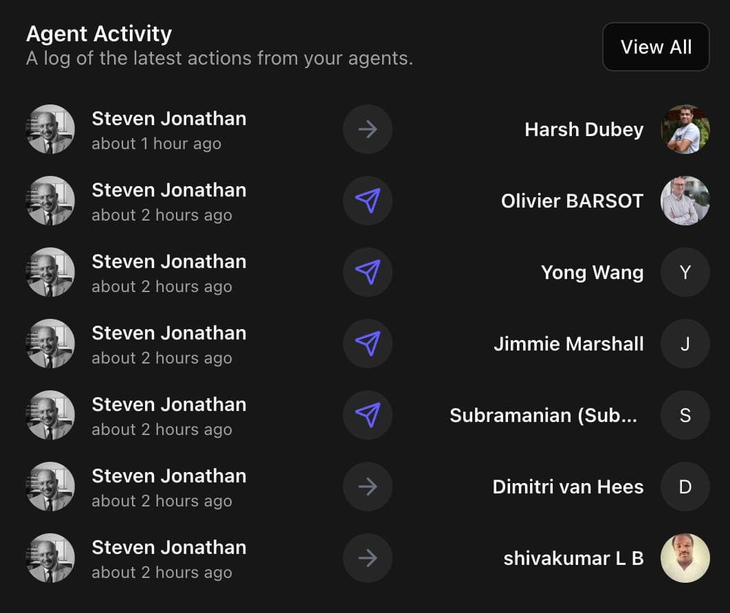Click send icon in Yong Wang row
The image size is (730, 613).
(368, 272)
